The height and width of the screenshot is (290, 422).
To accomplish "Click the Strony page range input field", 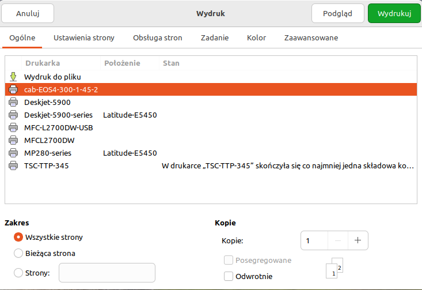I will point(107,273).
